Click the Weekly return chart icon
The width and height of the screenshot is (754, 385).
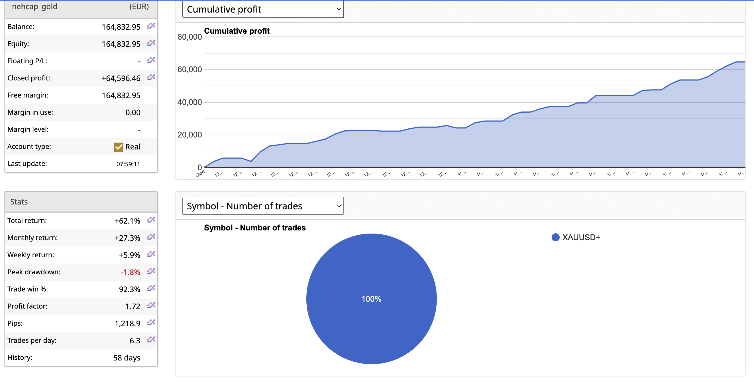(x=151, y=254)
